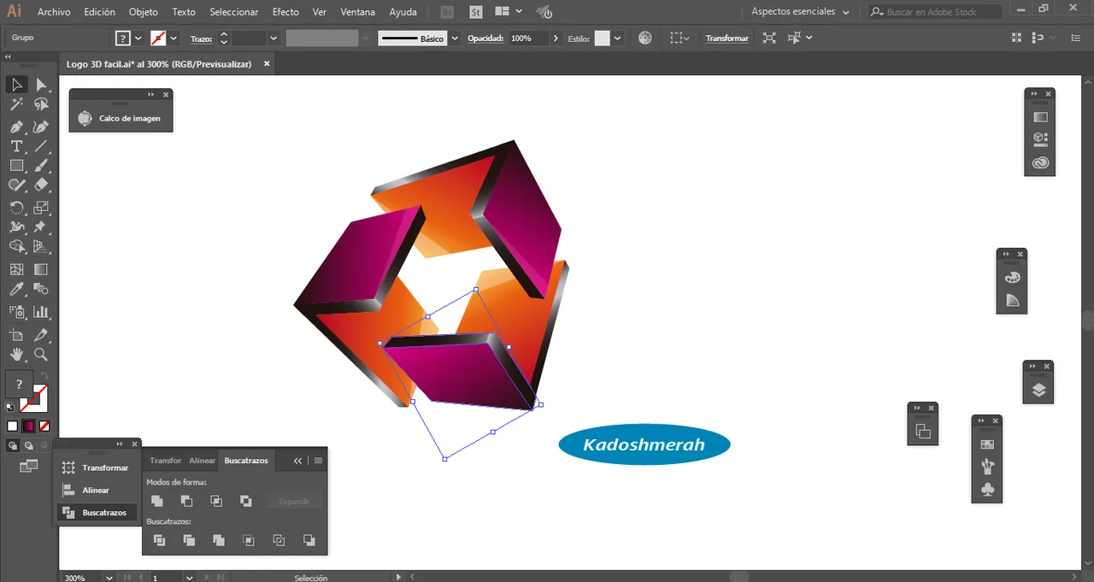Image resolution: width=1094 pixels, height=582 pixels.
Task: Select the Lasso tool
Action: [41, 104]
